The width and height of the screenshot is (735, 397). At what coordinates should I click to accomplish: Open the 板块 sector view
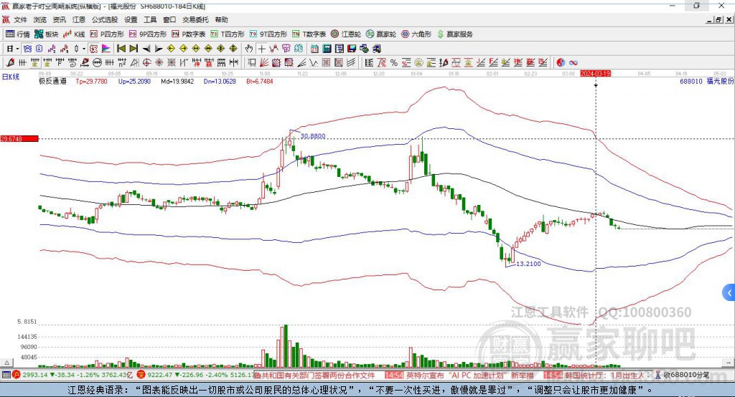47,34
